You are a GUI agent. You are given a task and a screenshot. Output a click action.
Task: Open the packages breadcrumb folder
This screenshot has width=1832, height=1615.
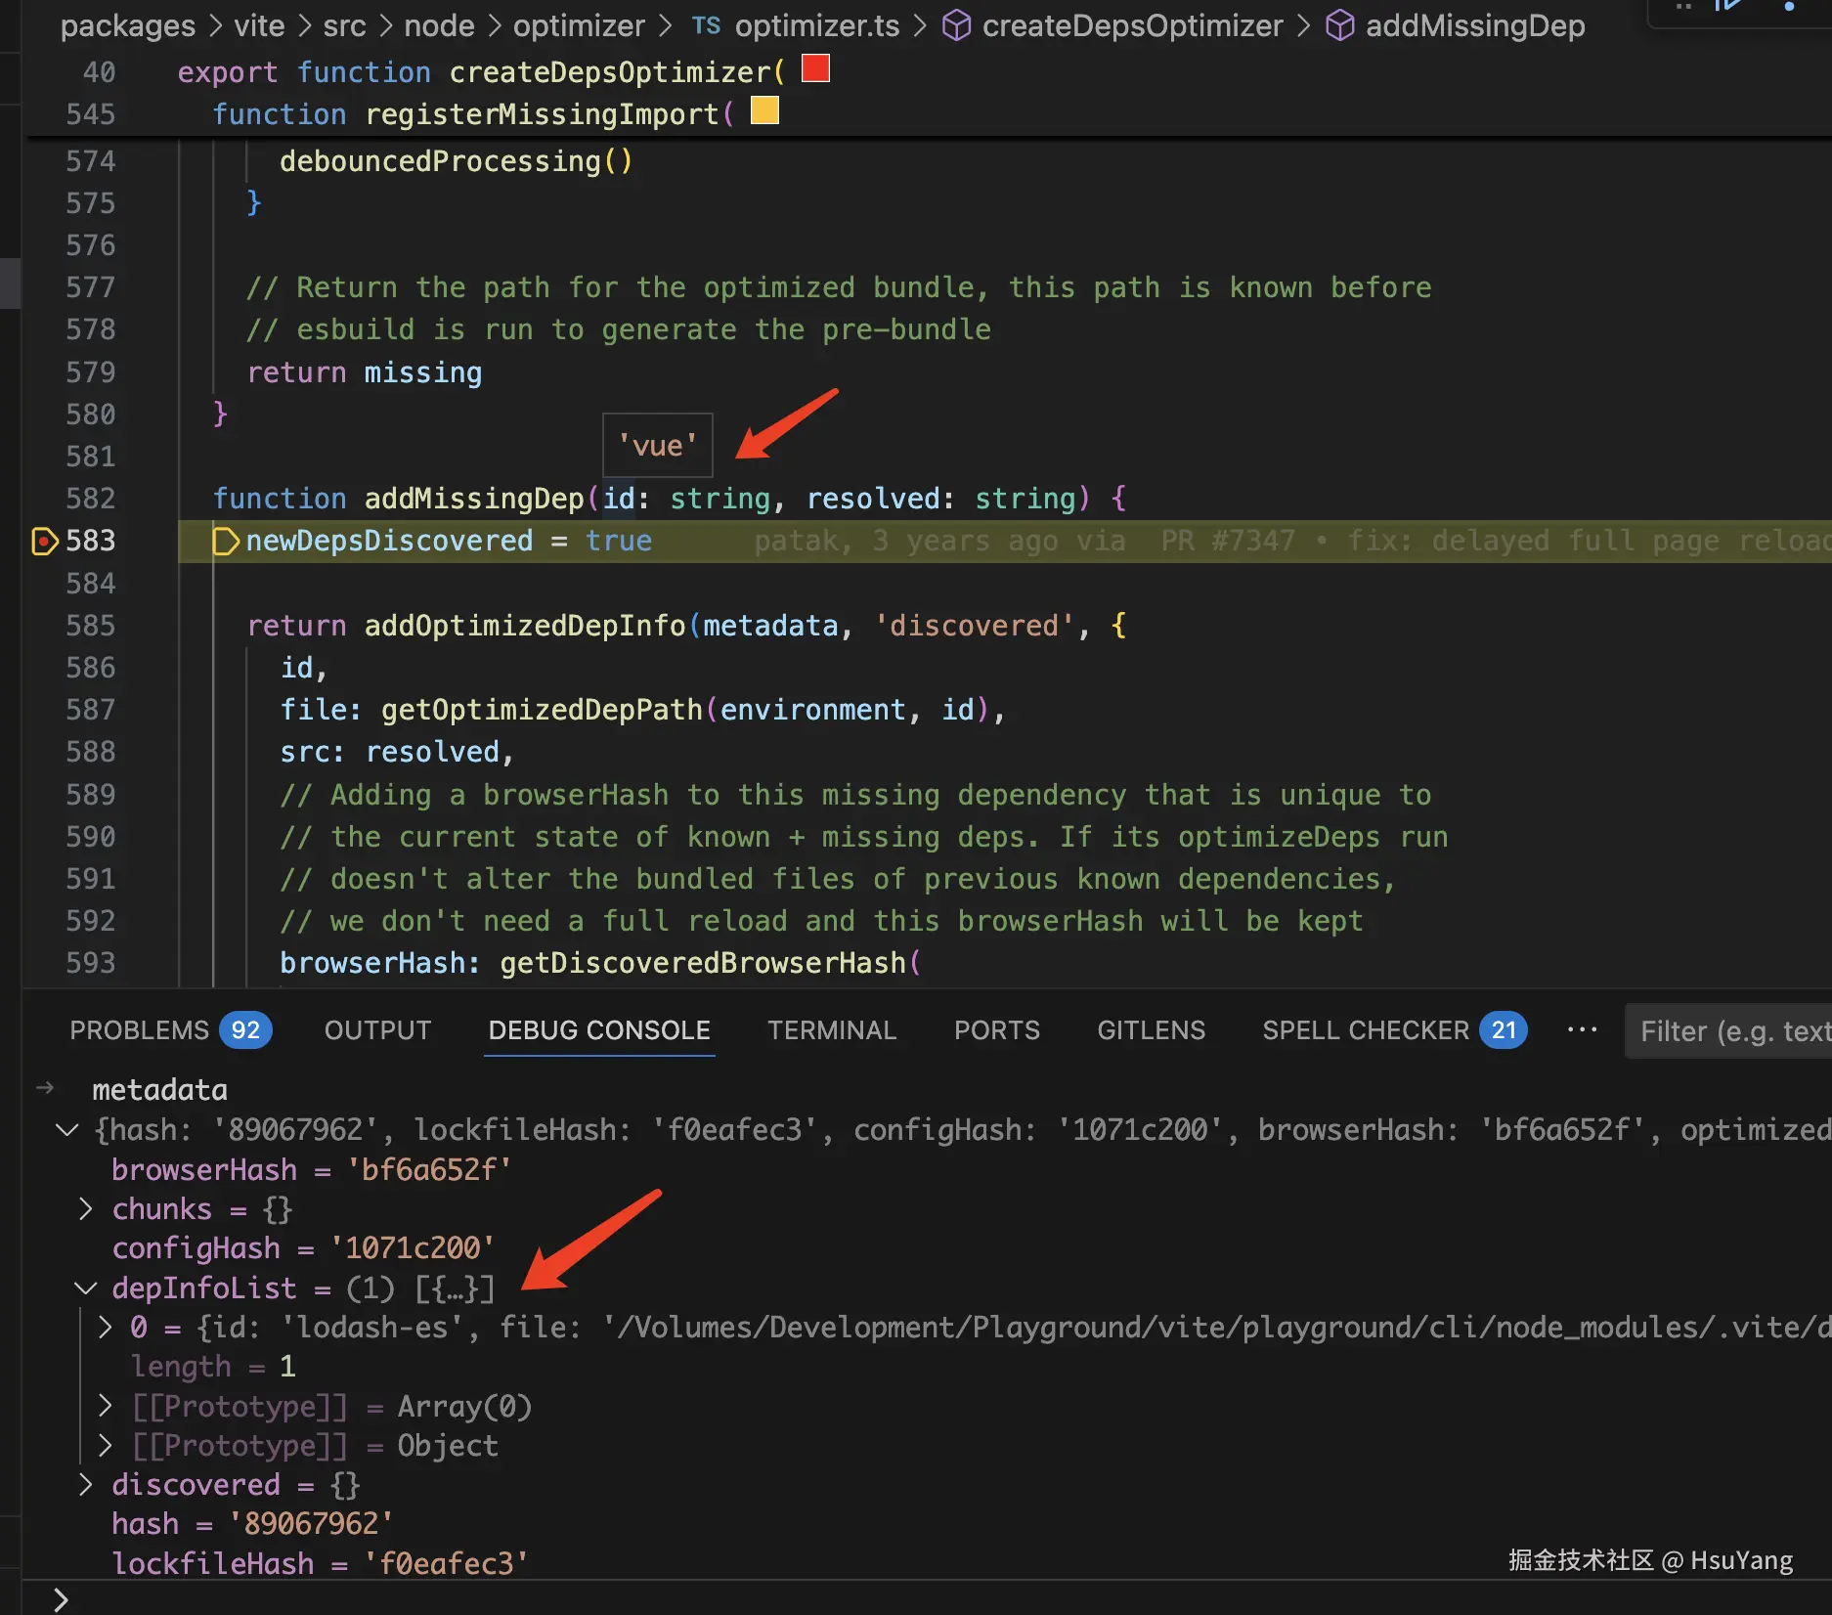pyautogui.click(x=128, y=25)
